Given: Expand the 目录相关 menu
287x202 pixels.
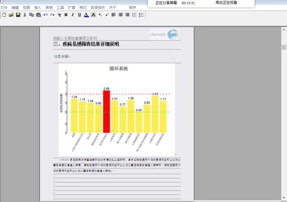Looking at the screenshot, I should pos(98,8).
